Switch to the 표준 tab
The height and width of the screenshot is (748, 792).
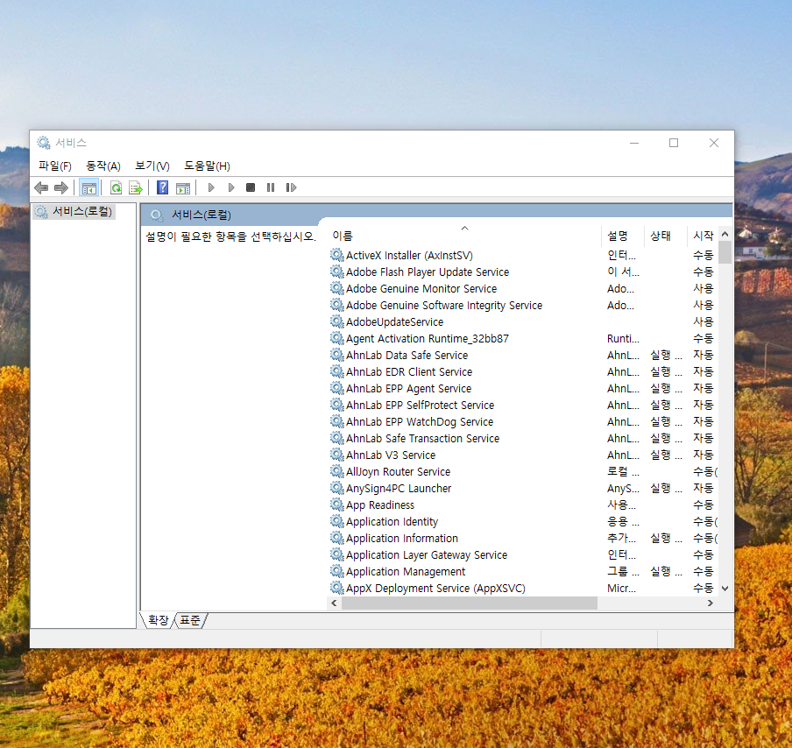[190, 620]
